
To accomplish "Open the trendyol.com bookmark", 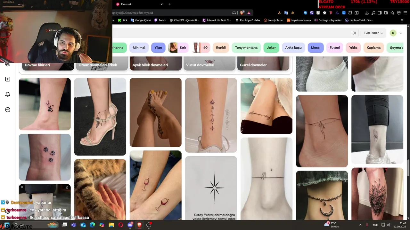I will pyautogui.click(x=274, y=20).
